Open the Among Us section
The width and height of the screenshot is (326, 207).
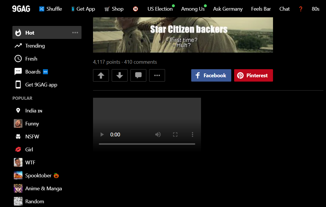coord(193,9)
